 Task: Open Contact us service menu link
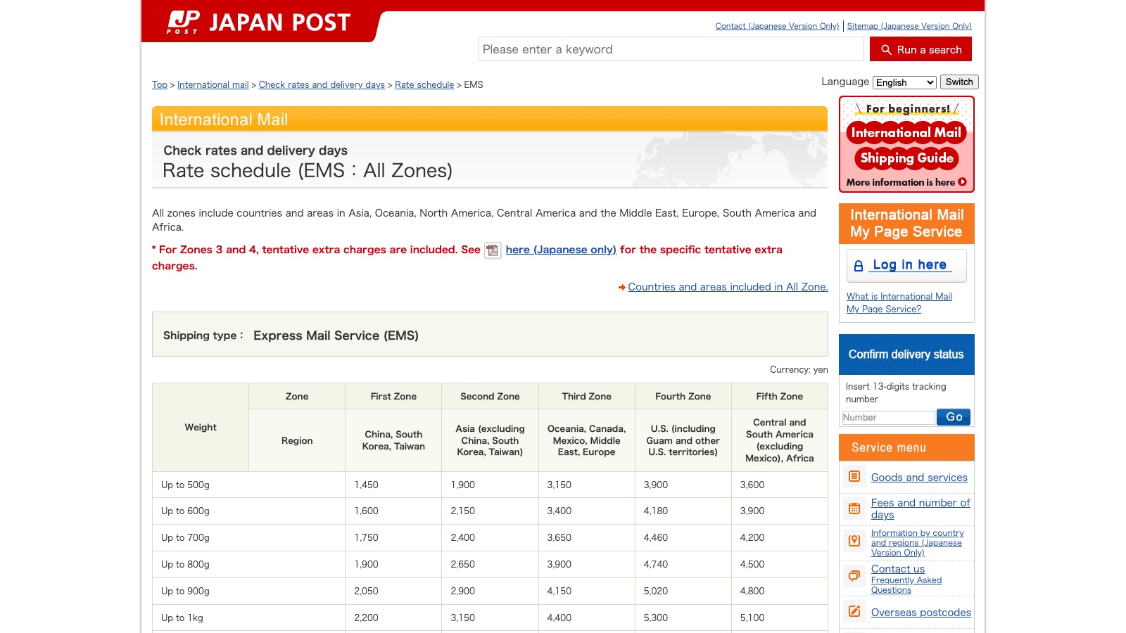pyautogui.click(x=898, y=569)
